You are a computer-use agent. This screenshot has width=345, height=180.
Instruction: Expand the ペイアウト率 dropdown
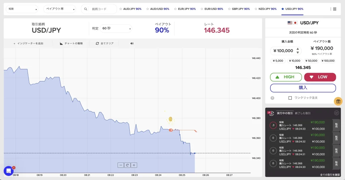(60, 9)
